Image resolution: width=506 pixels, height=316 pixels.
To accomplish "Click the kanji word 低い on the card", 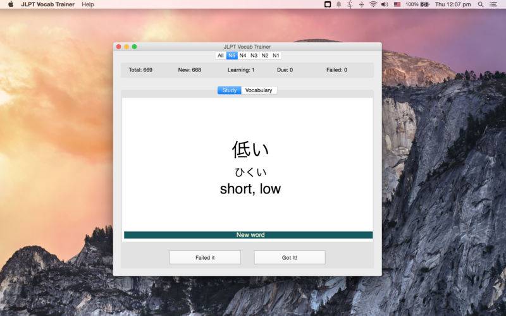I will 250,150.
